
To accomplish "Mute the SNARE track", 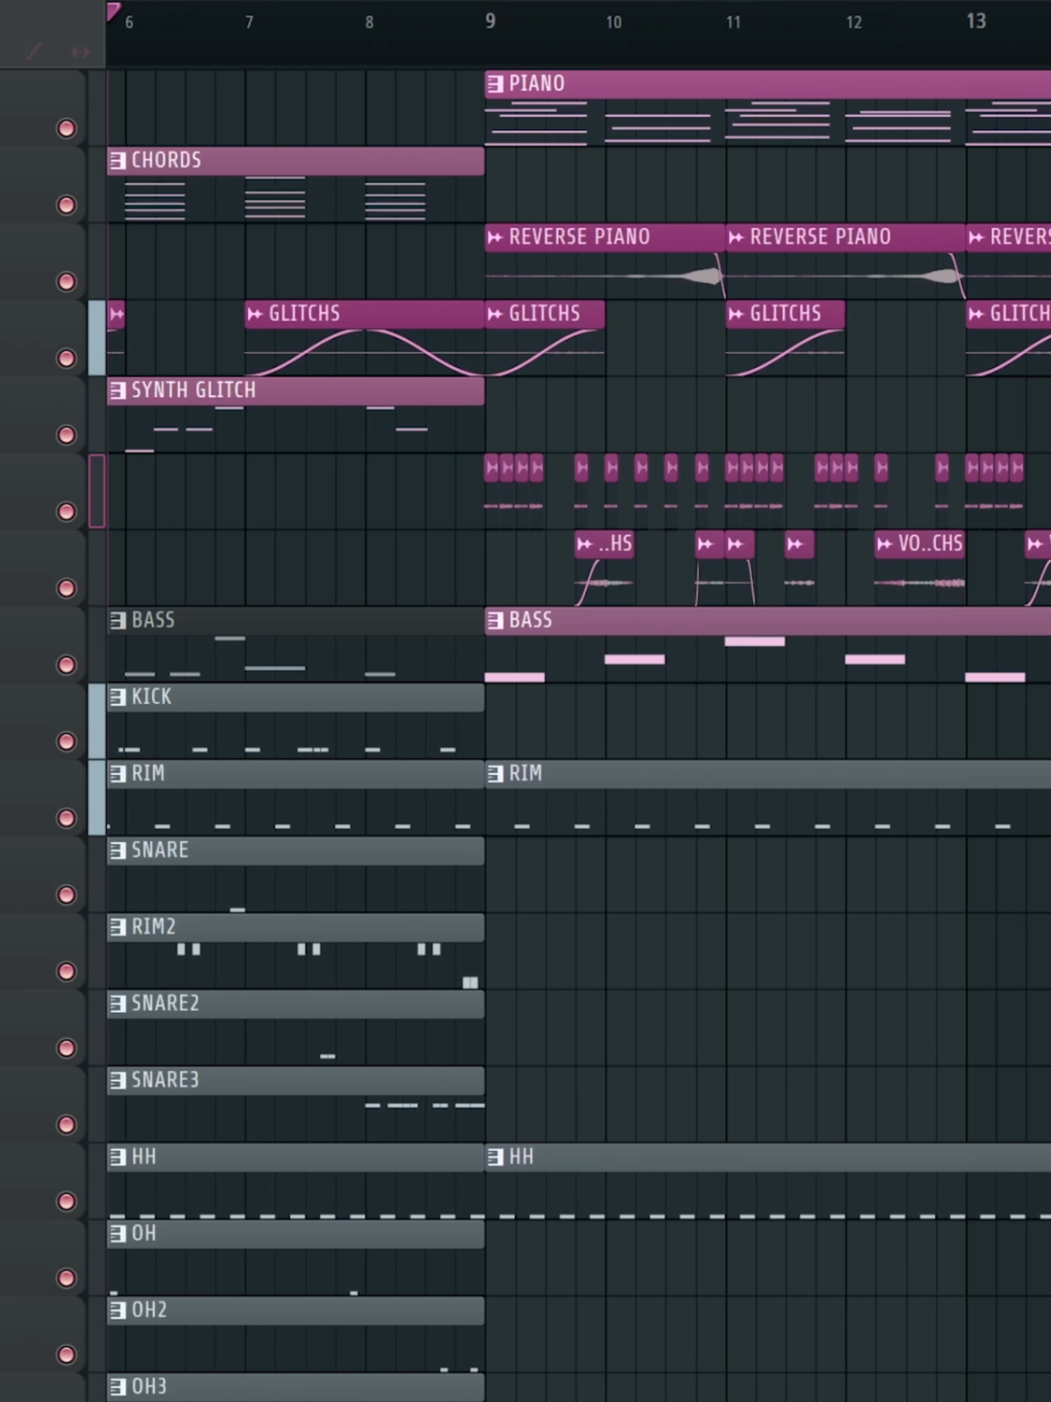I will (x=67, y=894).
